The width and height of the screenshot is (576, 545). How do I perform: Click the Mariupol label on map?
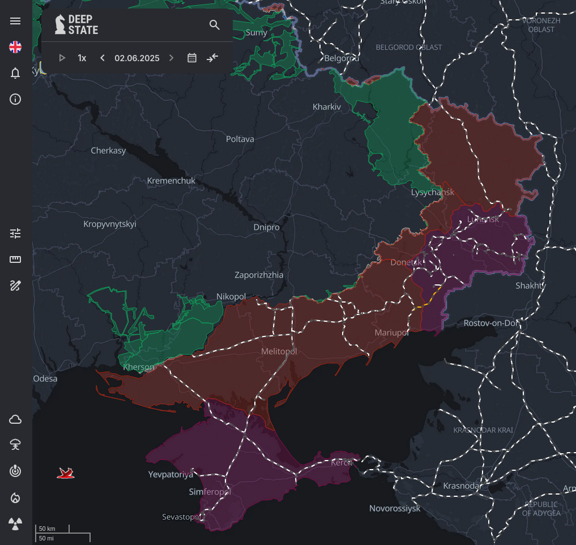point(391,333)
